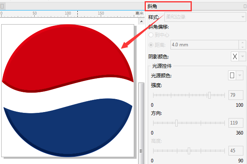Click the 阴影颜色 X color swatch
The image size is (247, 164).
coord(235,56)
